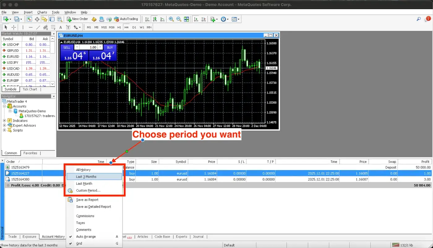Select the vertical line drawing tool

[23, 27]
